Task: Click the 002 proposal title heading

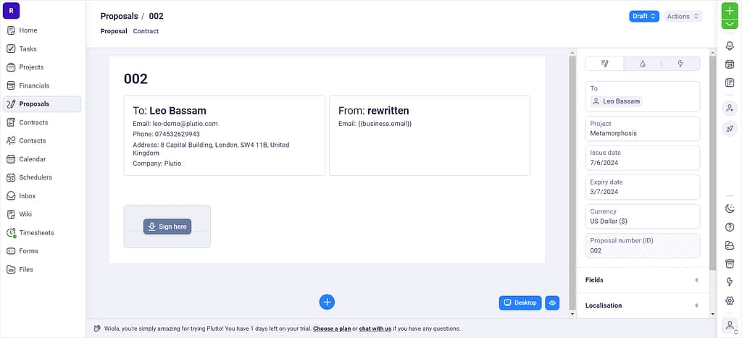Action: pyautogui.click(x=136, y=79)
